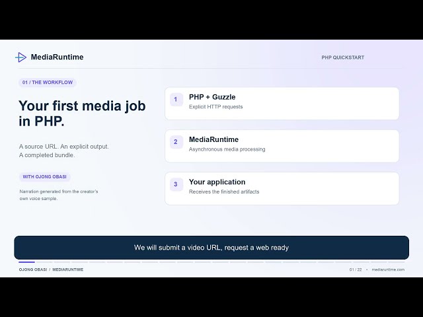Screen dimensions: 423x317
Task: Click 'MEDIARUNTIME' in the footer
Action: [67, 269]
